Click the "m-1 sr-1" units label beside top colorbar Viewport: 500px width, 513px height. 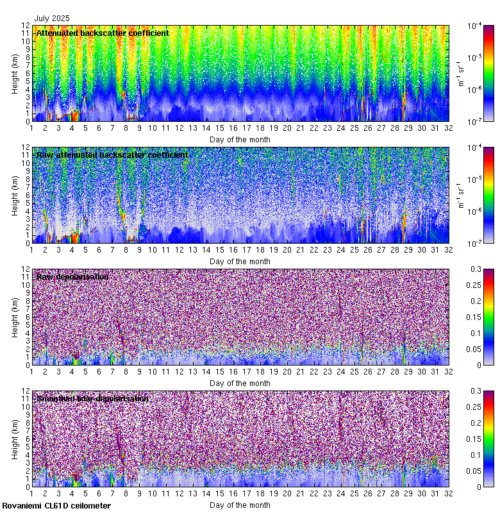pos(459,73)
